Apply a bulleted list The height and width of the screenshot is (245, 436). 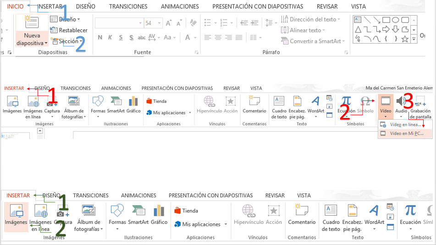pos(208,22)
